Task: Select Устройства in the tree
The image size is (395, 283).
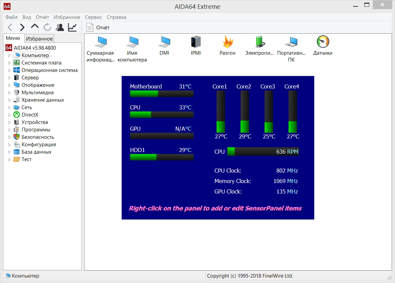Action: coord(35,122)
